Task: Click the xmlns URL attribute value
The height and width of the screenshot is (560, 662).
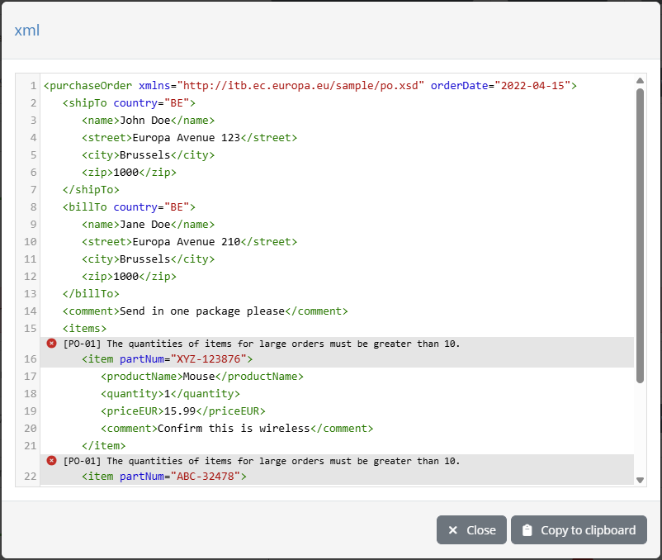Action: [300, 86]
